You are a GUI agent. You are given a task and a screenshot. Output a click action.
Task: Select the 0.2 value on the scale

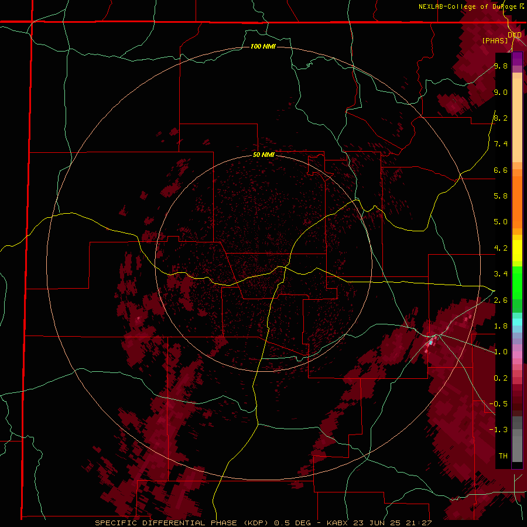(501, 378)
